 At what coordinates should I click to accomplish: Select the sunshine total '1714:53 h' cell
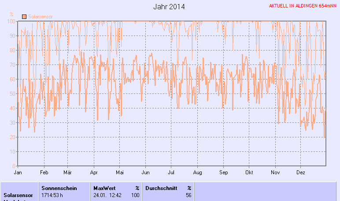click(53, 195)
